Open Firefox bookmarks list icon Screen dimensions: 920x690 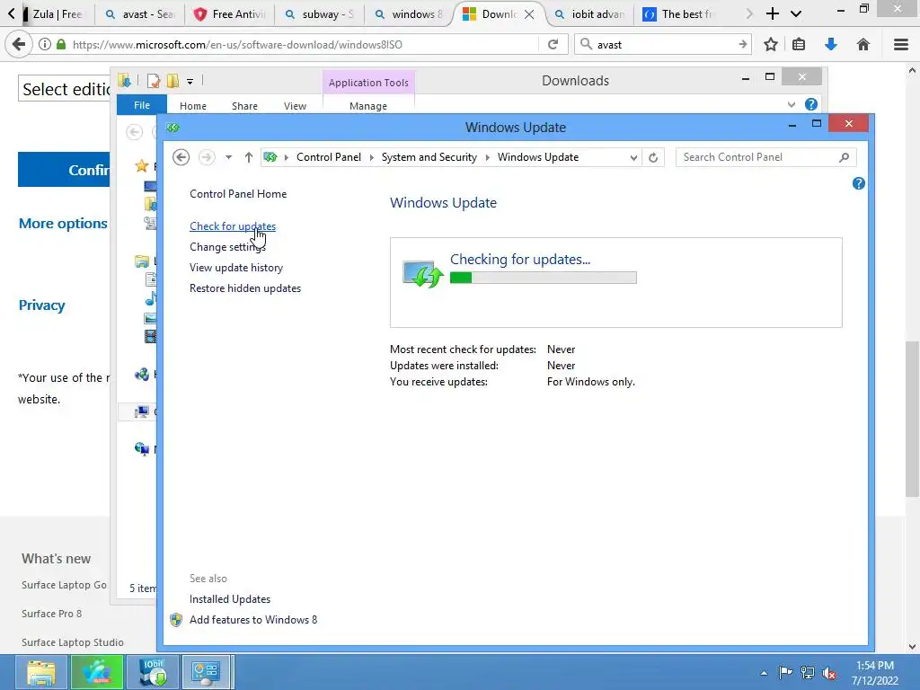click(x=799, y=45)
